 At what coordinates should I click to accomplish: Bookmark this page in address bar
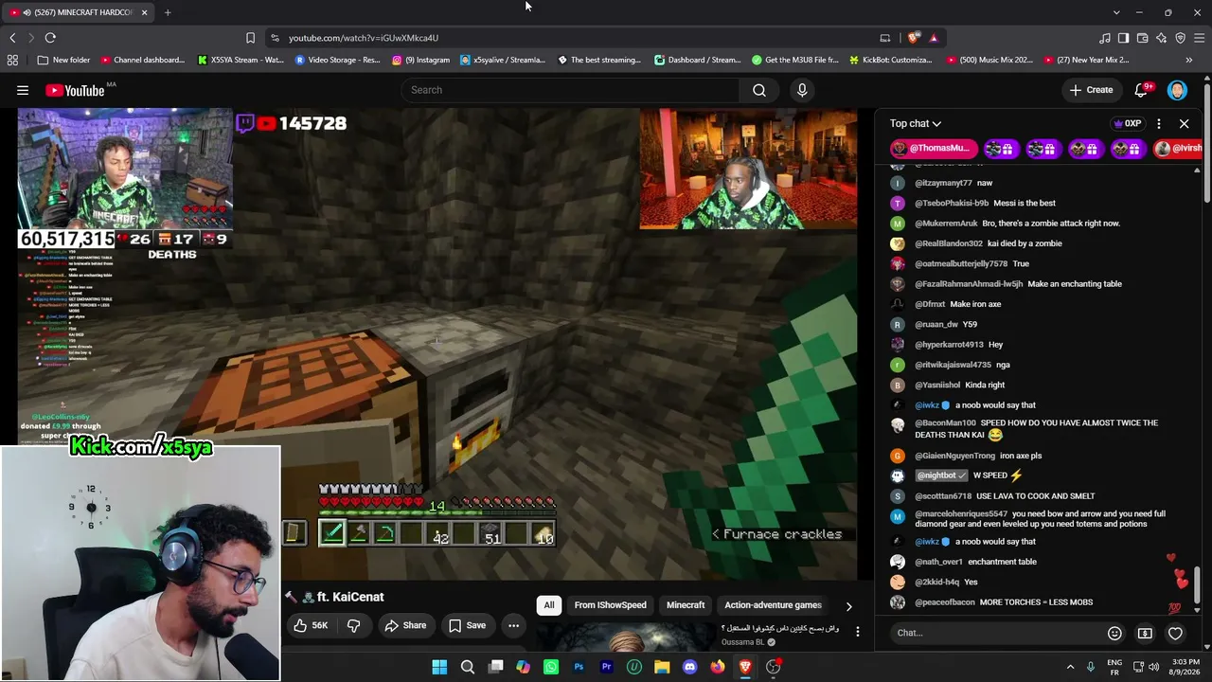[x=250, y=38]
